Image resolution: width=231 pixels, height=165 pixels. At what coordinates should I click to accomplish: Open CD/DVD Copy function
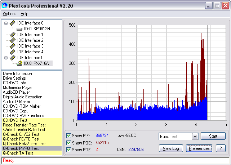point(15,111)
